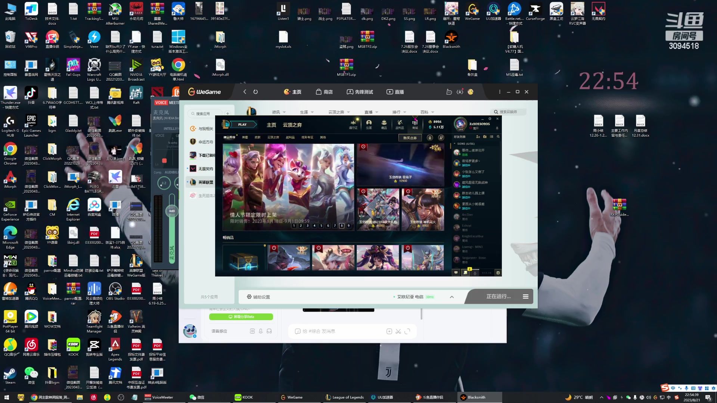Open chat bubble icon at friends panel bottom
The width and height of the screenshot is (717, 403).
click(456, 273)
